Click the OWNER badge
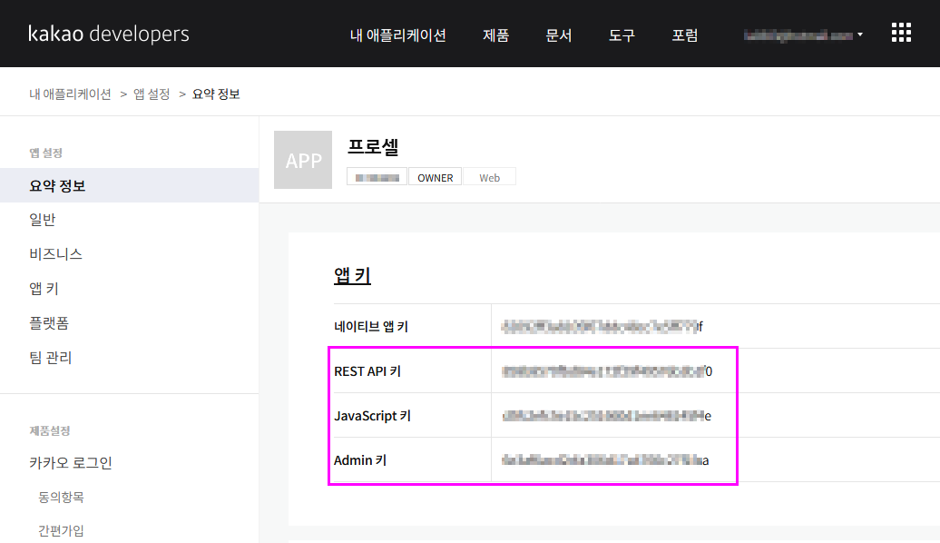Screen dimensions: 940x543 pos(436,178)
